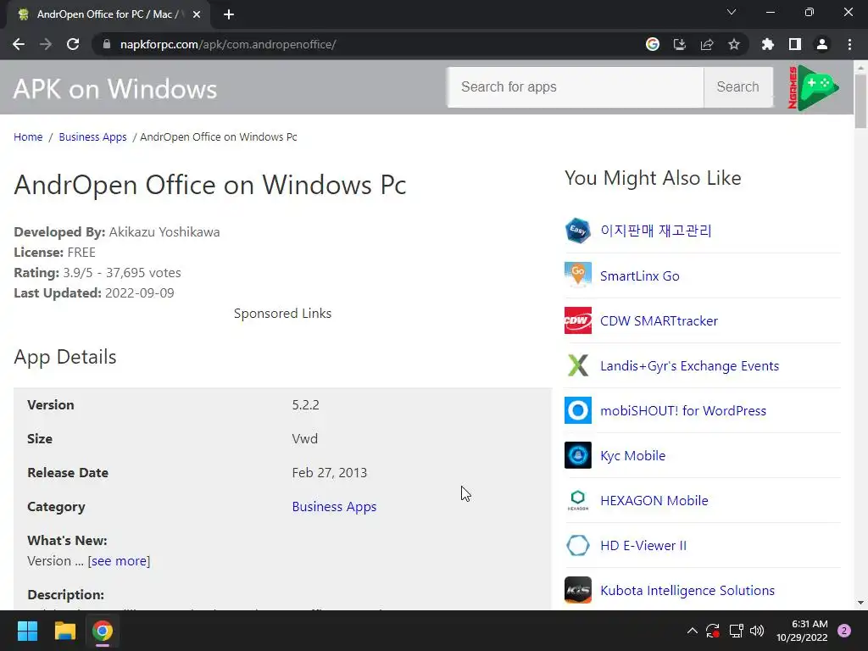Share this page via share icon
This screenshot has height=651, width=868.
707,44
